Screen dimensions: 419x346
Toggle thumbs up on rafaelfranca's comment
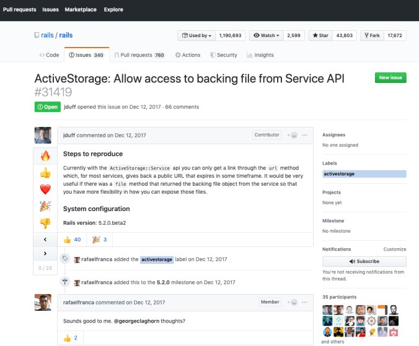pyautogui.click(x=71, y=337)
